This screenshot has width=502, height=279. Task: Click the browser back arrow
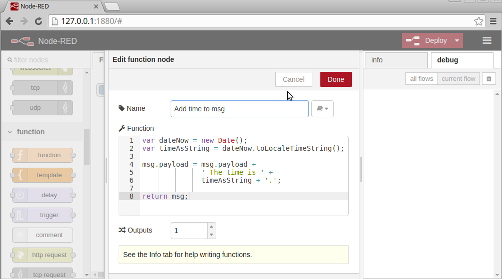click(10, 21)
